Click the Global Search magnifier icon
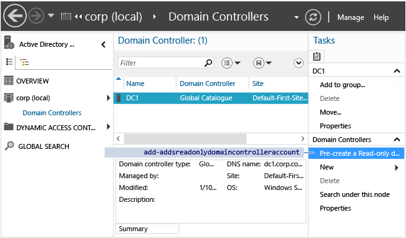 (x=9, y=146)
